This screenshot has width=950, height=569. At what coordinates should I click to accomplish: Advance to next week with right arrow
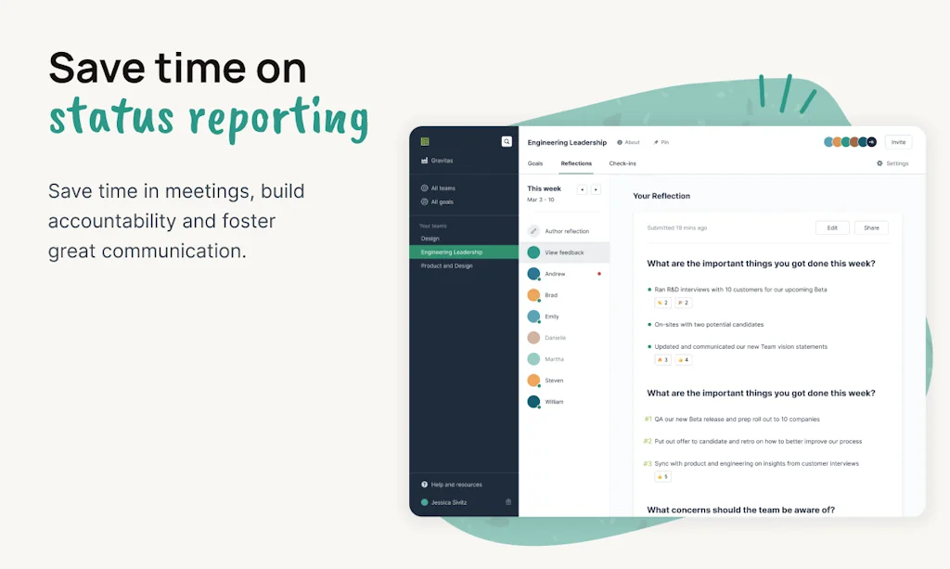pos(596,189)
